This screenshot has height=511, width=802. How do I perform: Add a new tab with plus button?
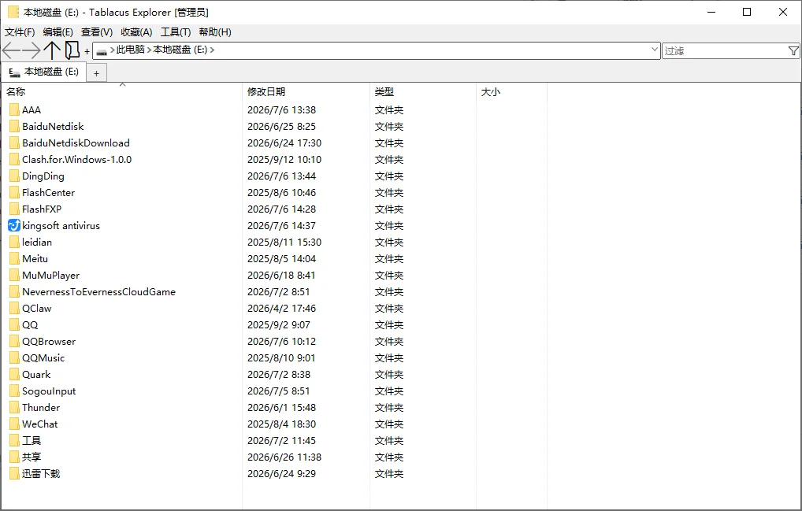[96, 73]
